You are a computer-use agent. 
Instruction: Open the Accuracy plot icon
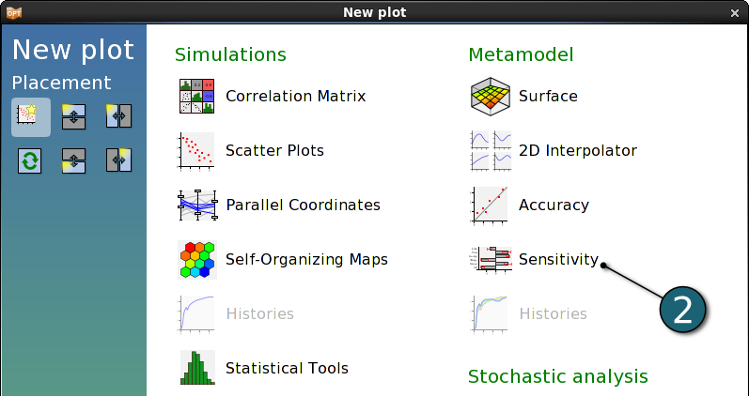(489, 206)
